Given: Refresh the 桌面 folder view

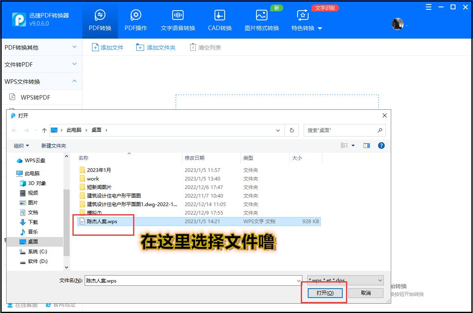Looking at the screenshot, I should [292, 130].
